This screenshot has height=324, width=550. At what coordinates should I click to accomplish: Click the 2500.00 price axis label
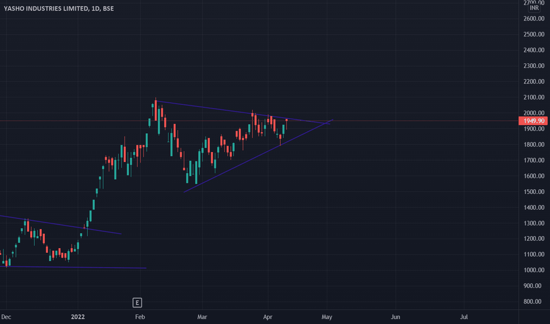tap(534, 34)
